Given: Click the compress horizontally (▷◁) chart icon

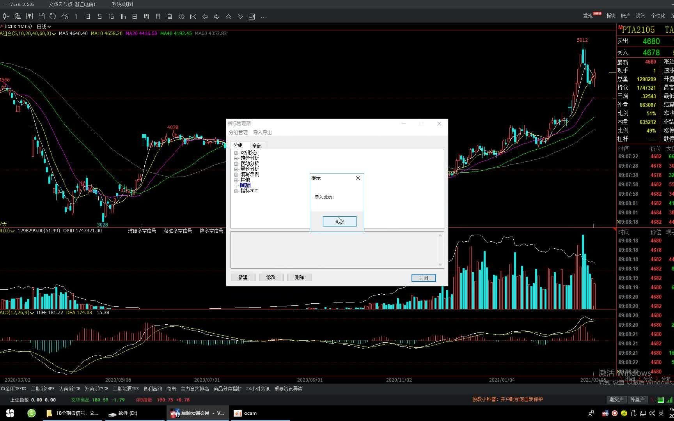Looking at the screenshot, I should [193, 16].
